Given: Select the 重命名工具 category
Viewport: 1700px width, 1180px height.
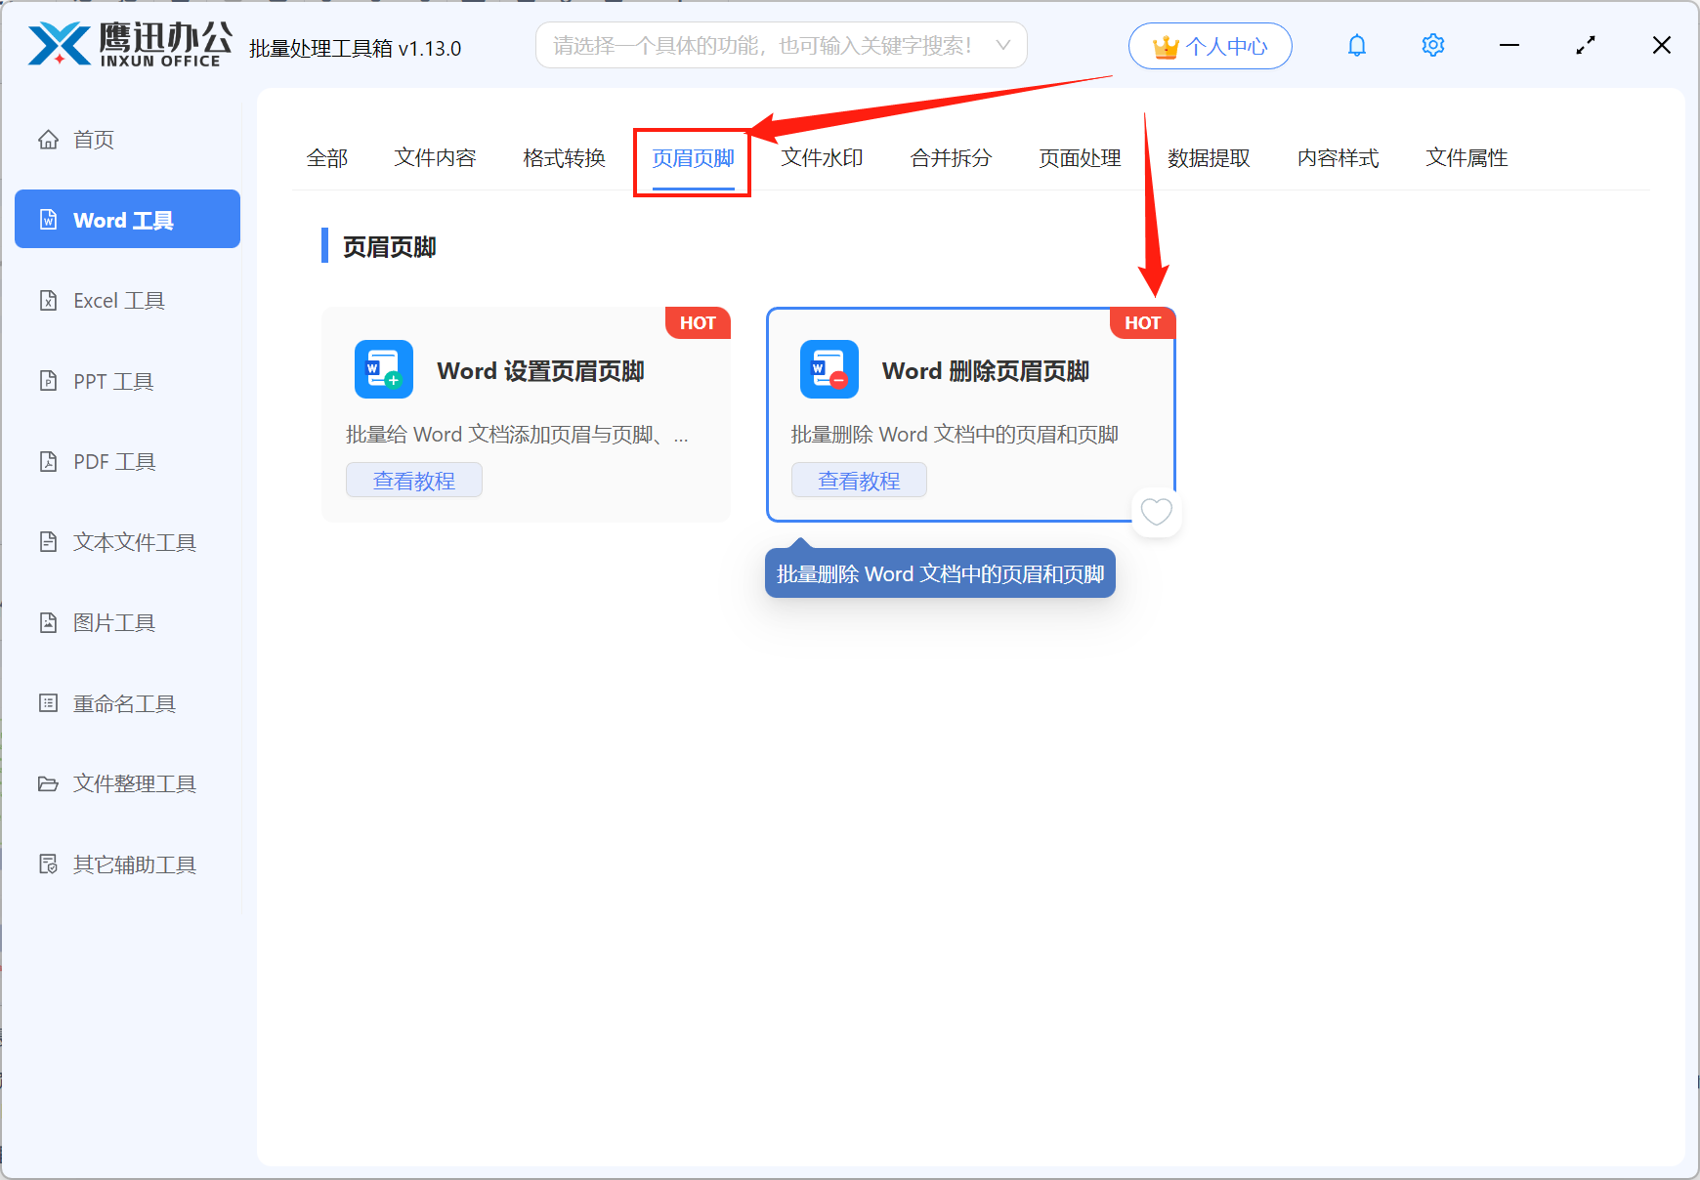Looking at the screenshot, I should point(124,702).
